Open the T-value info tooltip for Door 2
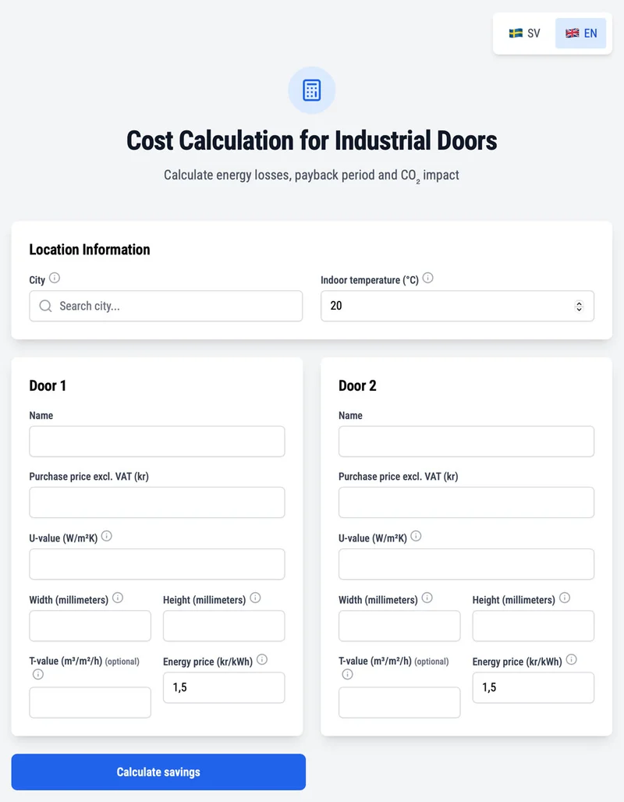 click(348, 674)
